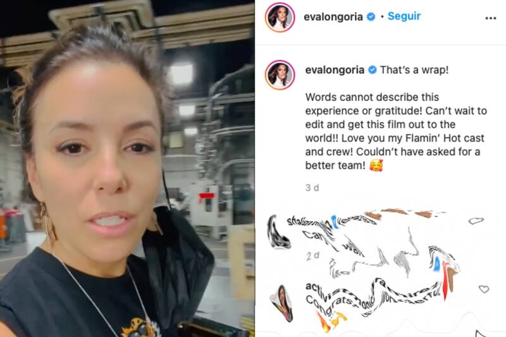Like the first comment with heart icon

coord(476,221)
